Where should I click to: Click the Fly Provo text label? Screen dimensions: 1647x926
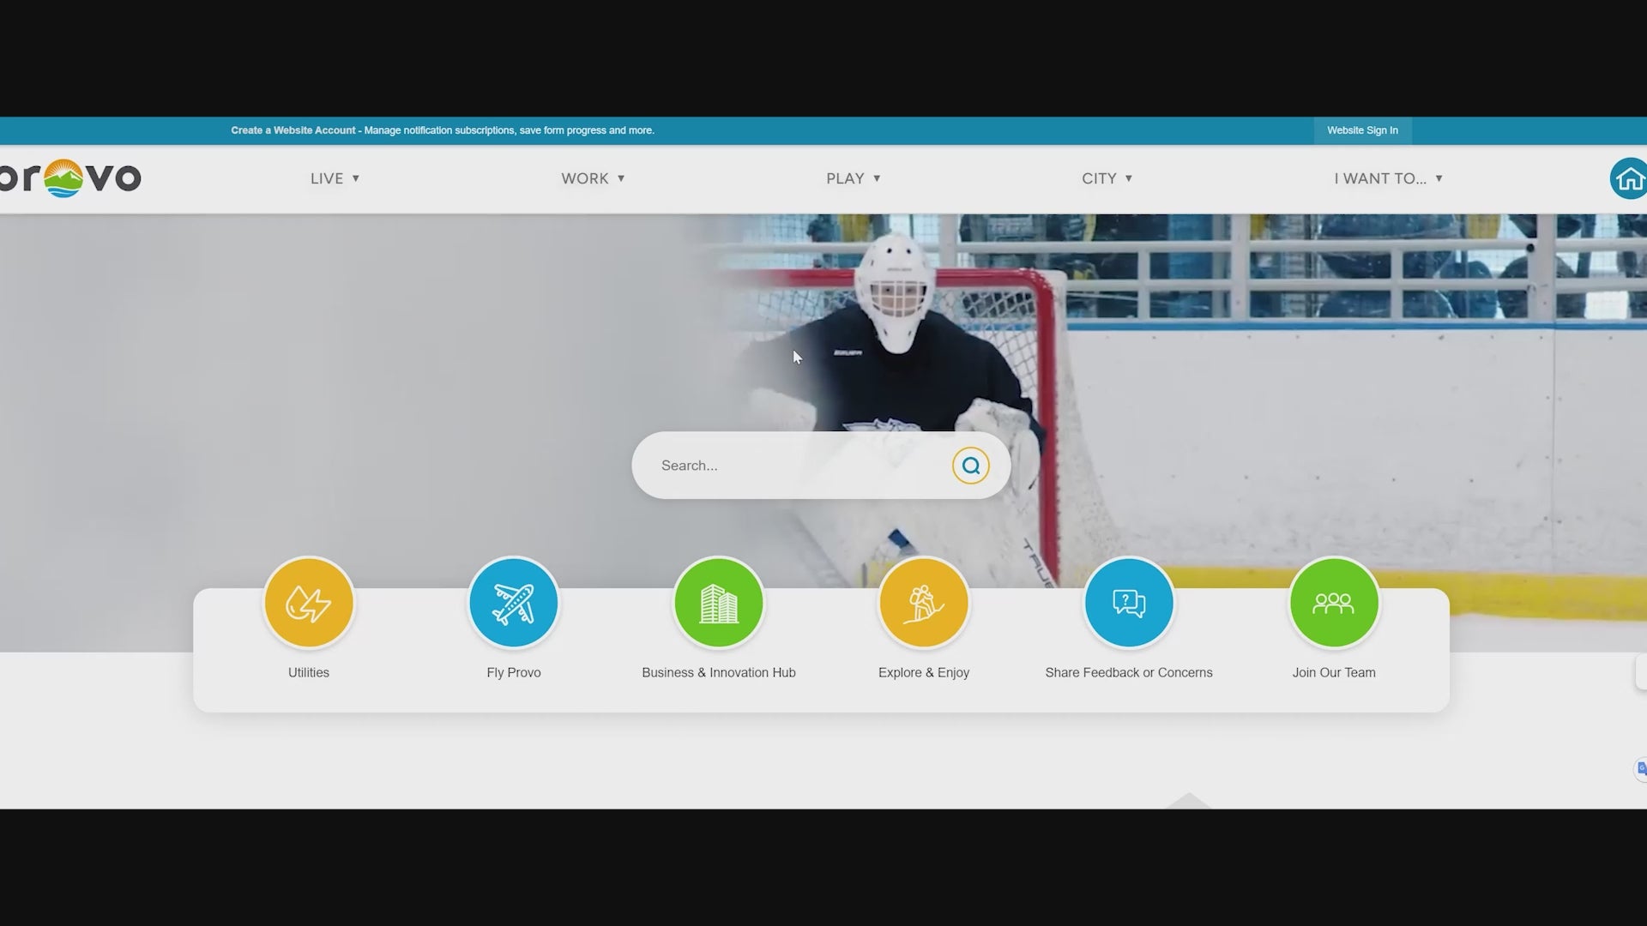click(514, 672)
